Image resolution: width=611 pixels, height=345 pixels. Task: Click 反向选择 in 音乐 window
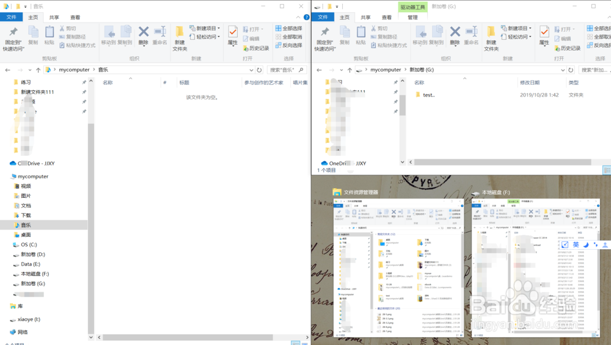point(289,45)
